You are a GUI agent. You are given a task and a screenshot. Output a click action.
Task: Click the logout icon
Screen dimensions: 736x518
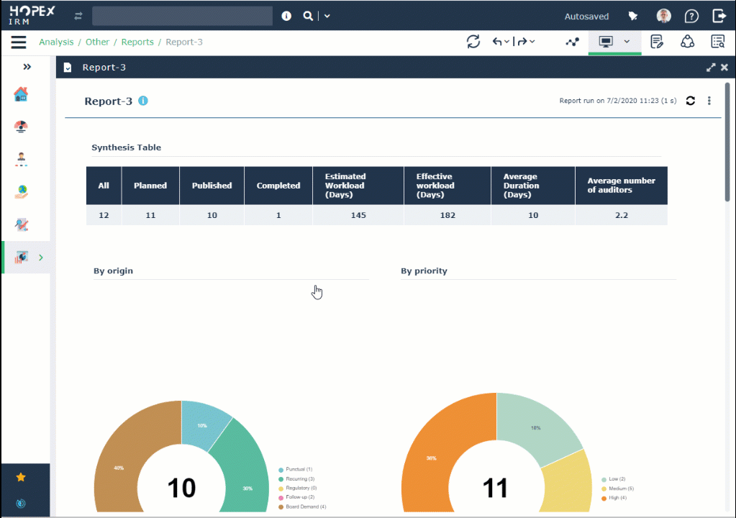[x=719, y=16]
